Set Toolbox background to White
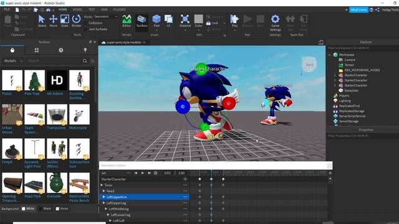This screenshot has height=224, width=399. click(x=24, y=208)
